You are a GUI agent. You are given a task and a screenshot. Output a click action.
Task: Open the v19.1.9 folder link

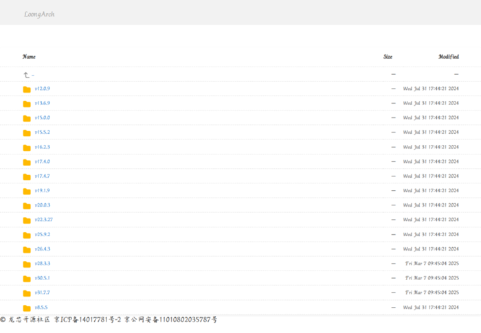43,190
